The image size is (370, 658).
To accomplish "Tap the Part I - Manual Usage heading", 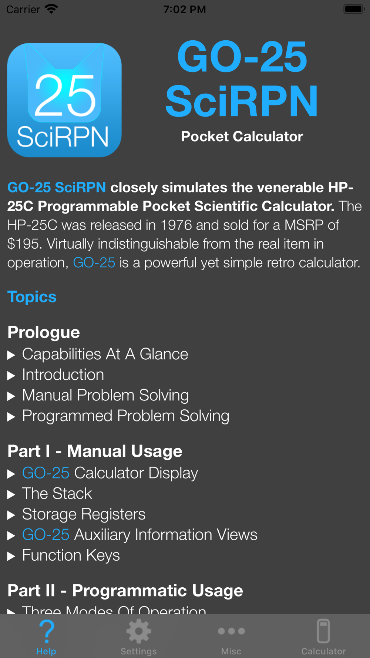I will [95, 451].
